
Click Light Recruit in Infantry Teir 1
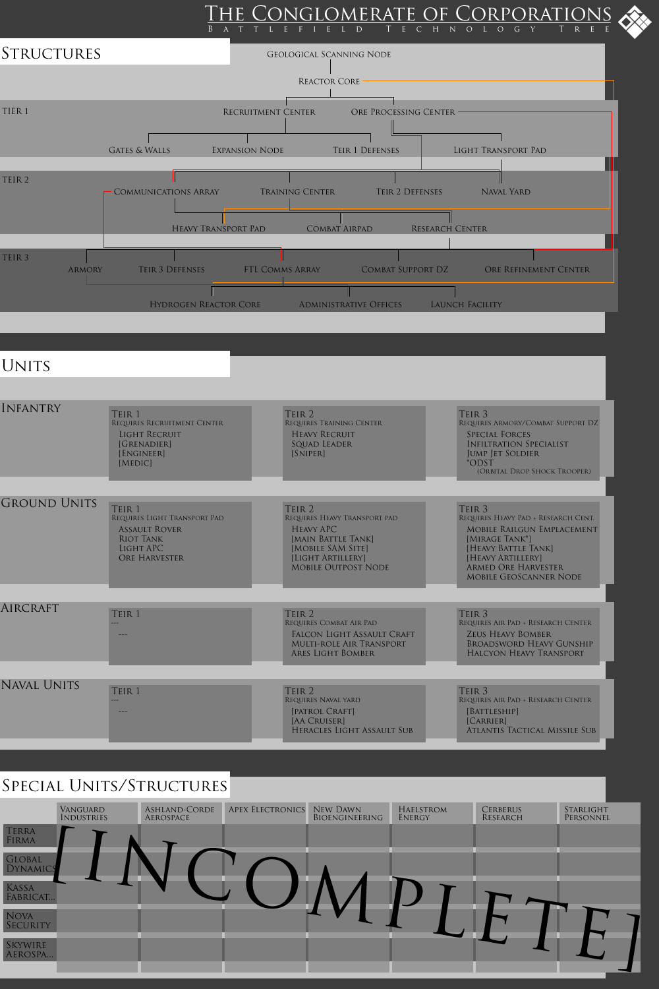[150, 435]
